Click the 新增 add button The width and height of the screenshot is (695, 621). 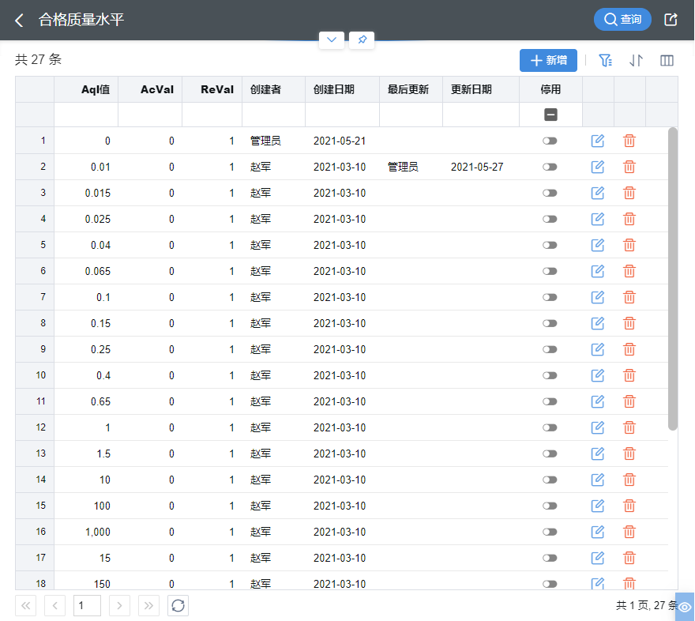pos(548,60)
